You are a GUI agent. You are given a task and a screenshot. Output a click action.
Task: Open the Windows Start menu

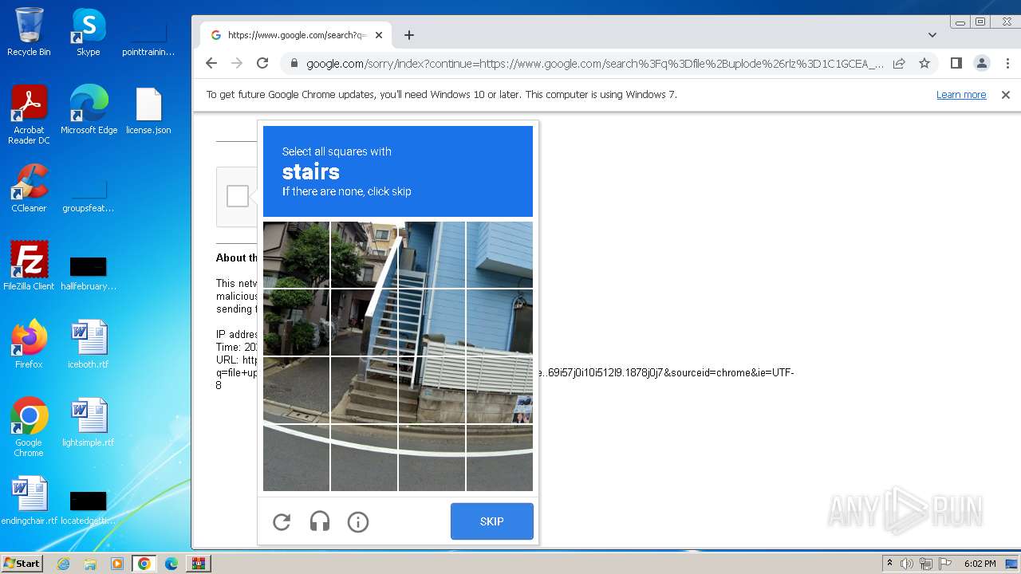[x=22, y=564]
